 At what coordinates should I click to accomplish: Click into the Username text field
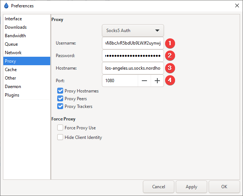click(x=133, y=43)
